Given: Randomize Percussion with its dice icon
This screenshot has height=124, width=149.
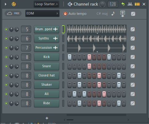Looking at the screenshot, I should tap(133, 48).
